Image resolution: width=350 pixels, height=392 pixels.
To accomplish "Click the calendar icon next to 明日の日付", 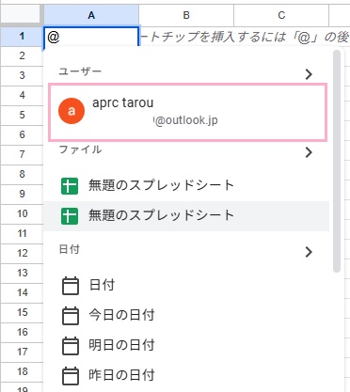I will point(71,346).
